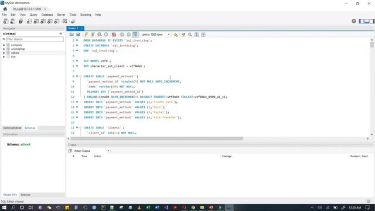Image resolution: width=375 pixels, height=211 pixels.
Task: Open the search table data icon
Action: (x=65, y=21)
